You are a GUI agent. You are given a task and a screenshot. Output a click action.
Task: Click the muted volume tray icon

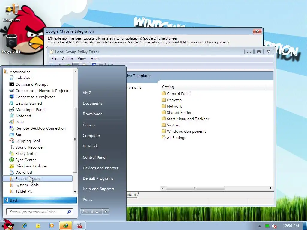point(274,226)
